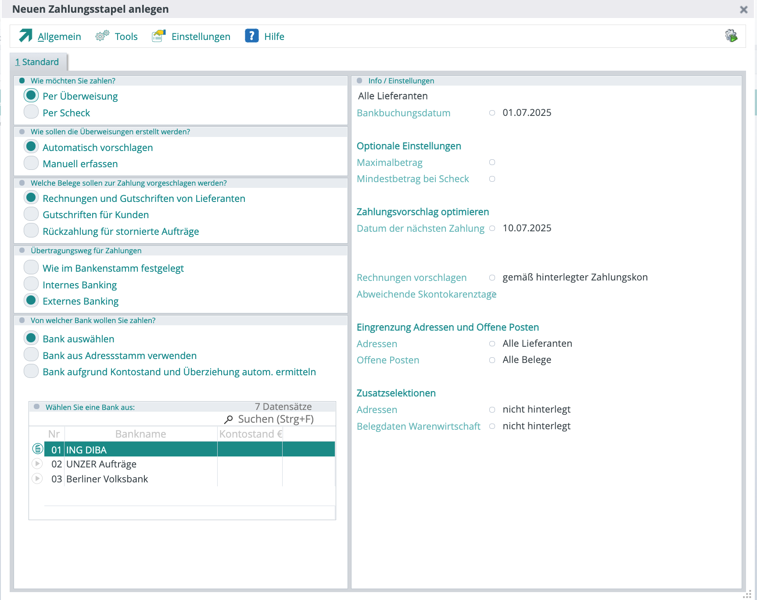
Task: Open the Allgemein menu
Action: (59, 36)
